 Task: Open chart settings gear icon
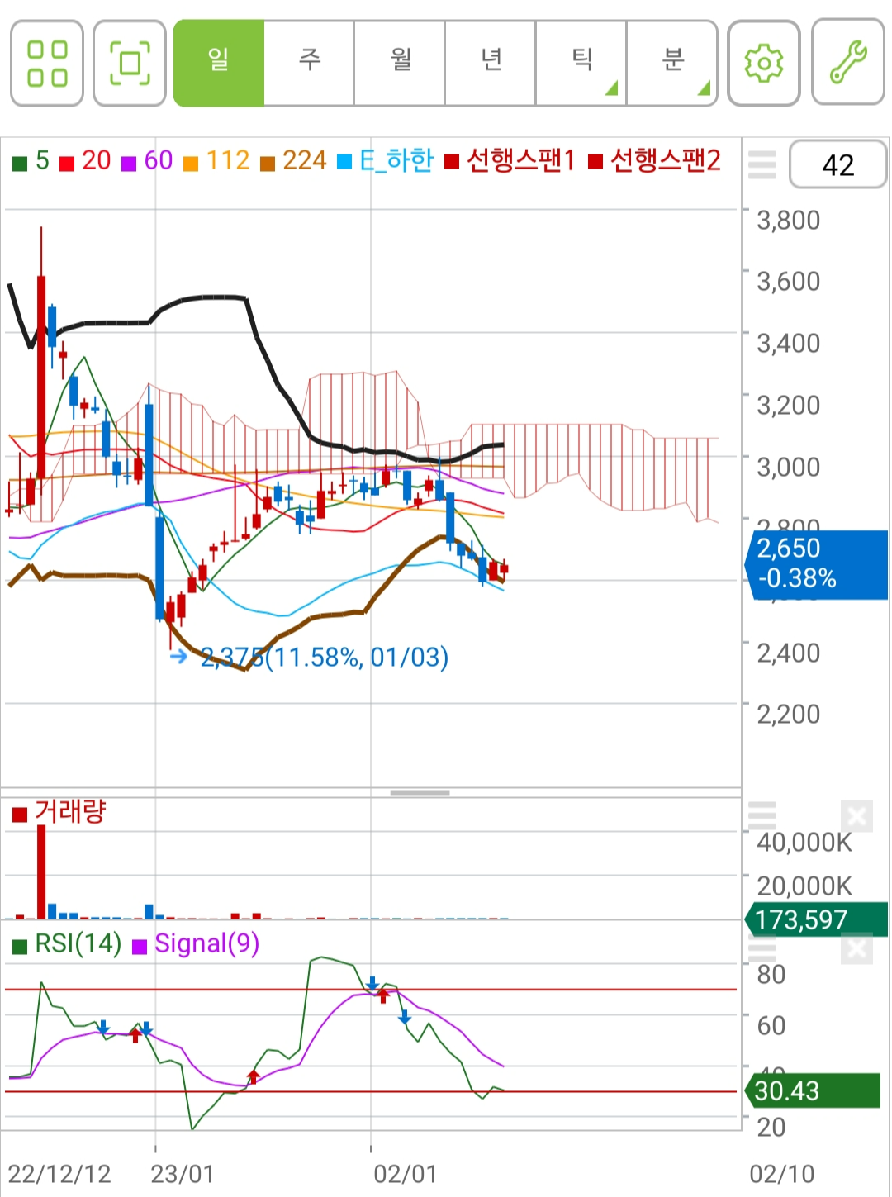tap(764, 64)
